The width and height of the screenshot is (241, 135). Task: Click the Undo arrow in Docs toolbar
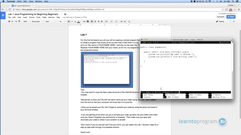pos(12,22)
